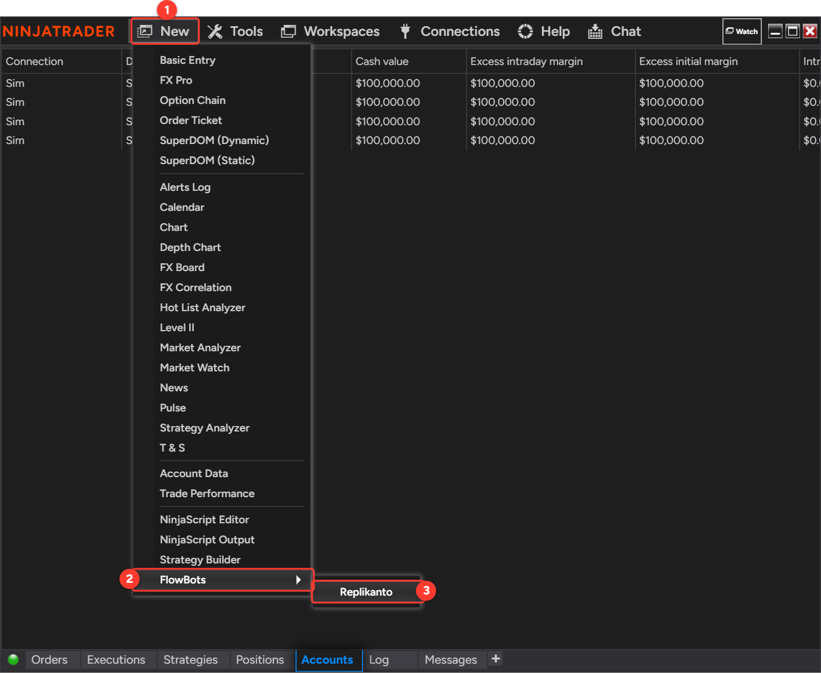Screen dimensions: 821x674
Task: Click the wrench icon beside Tools
Action: (215, 32)
